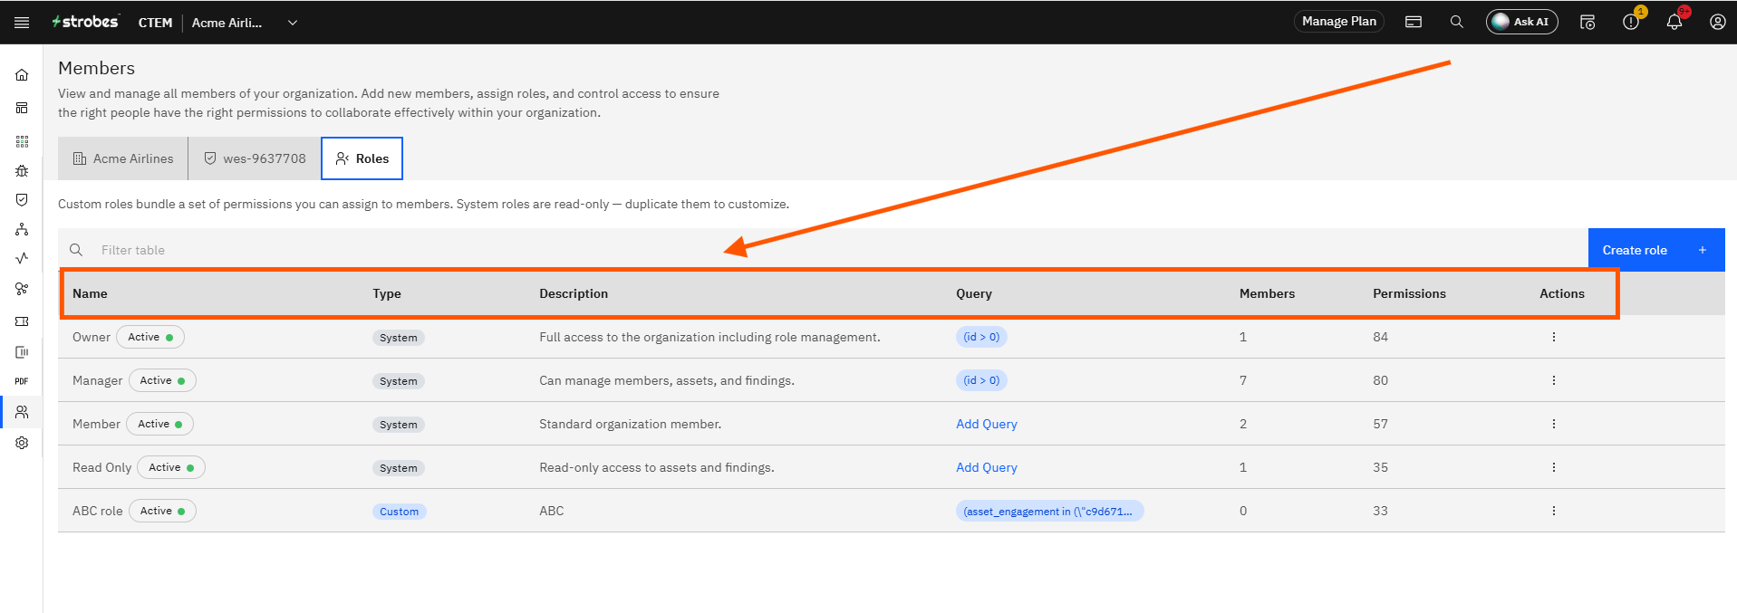Open the user profile avatar menu

coord(1717,22)
